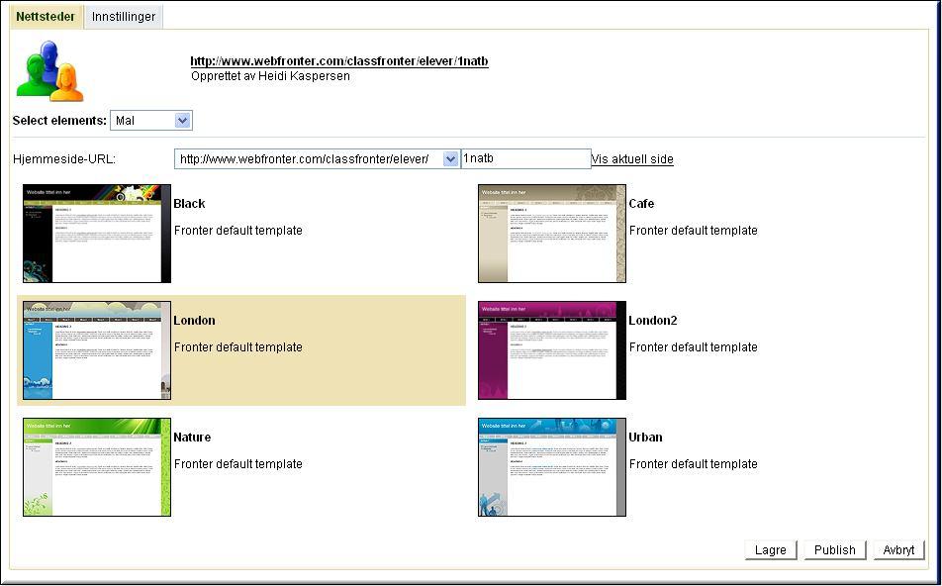Click the 1natb URL text field

pos(525,158)
